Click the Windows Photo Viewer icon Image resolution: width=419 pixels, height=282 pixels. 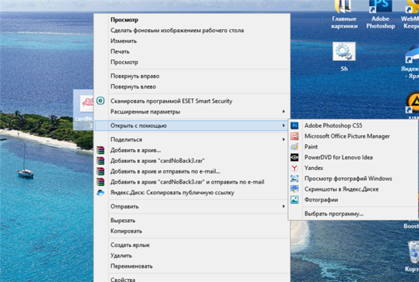295,178
